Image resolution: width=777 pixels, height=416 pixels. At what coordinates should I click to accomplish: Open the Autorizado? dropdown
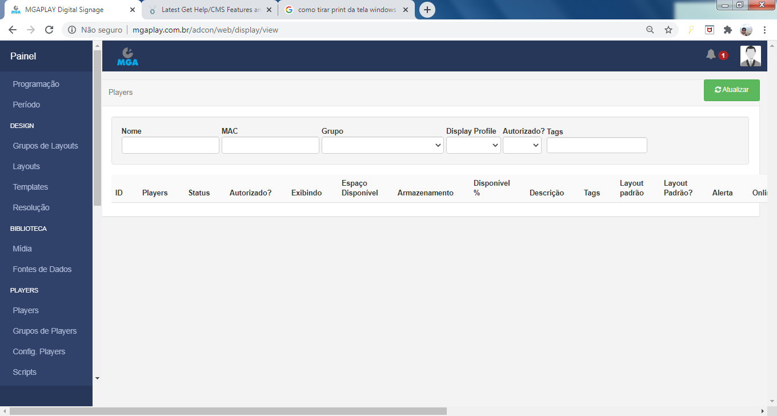pos(522,145)
